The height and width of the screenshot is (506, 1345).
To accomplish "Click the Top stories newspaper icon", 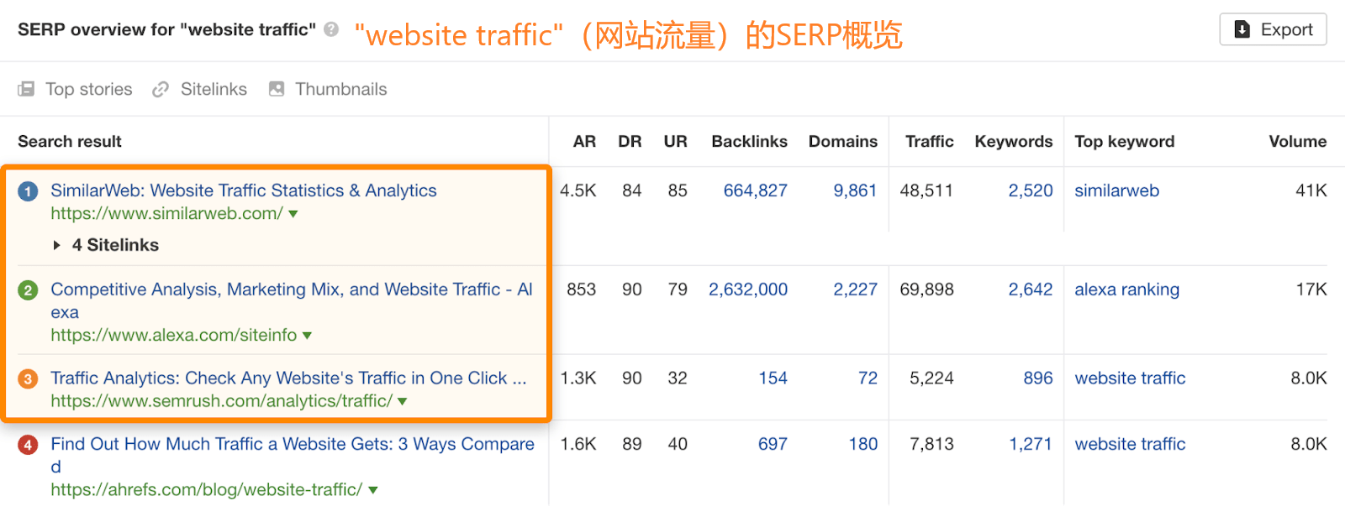I will [x=26, y=89].
